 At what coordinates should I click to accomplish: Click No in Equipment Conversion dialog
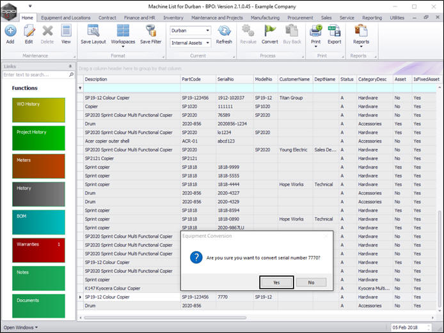tap(311, 282)
